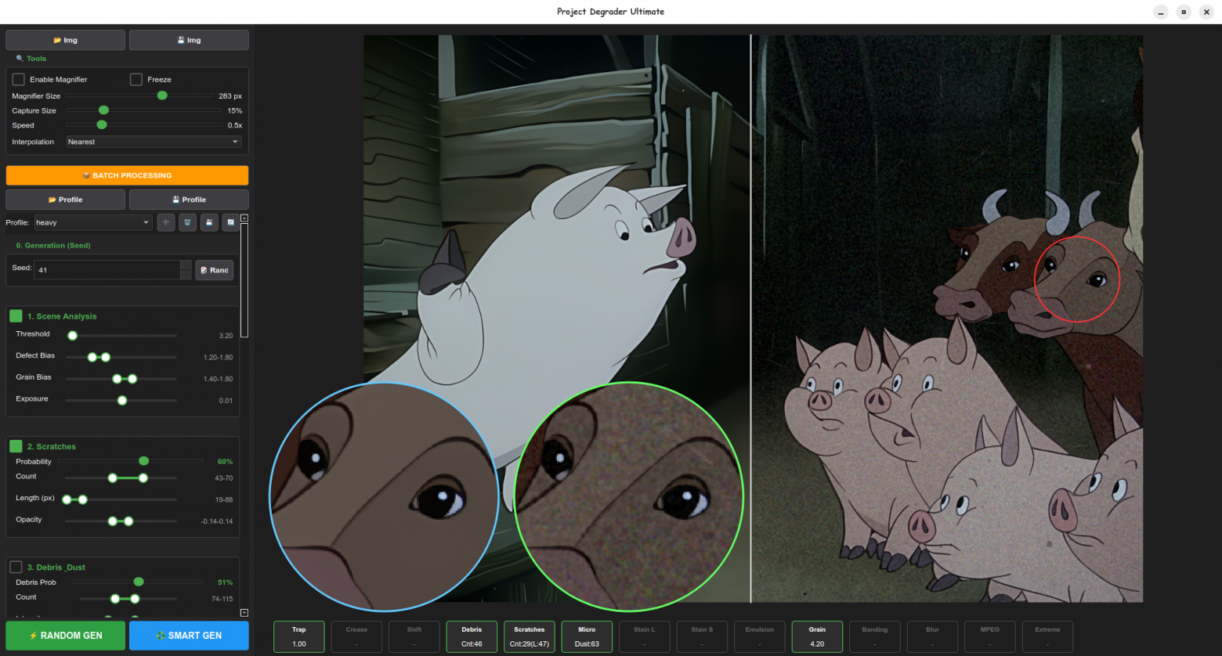Adjust the Threshold slider handle

pos(73,336)
